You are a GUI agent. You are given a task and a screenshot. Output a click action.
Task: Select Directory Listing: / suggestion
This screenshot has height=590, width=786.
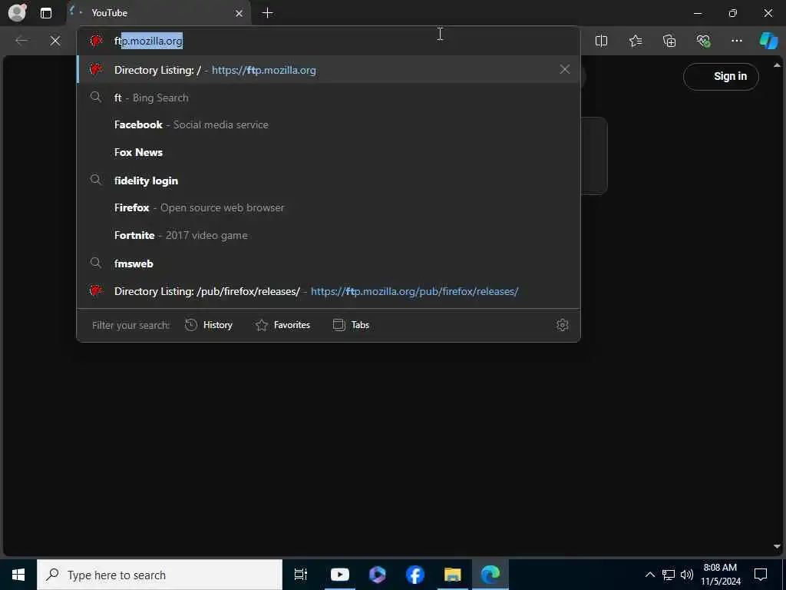tap(329, 70)
